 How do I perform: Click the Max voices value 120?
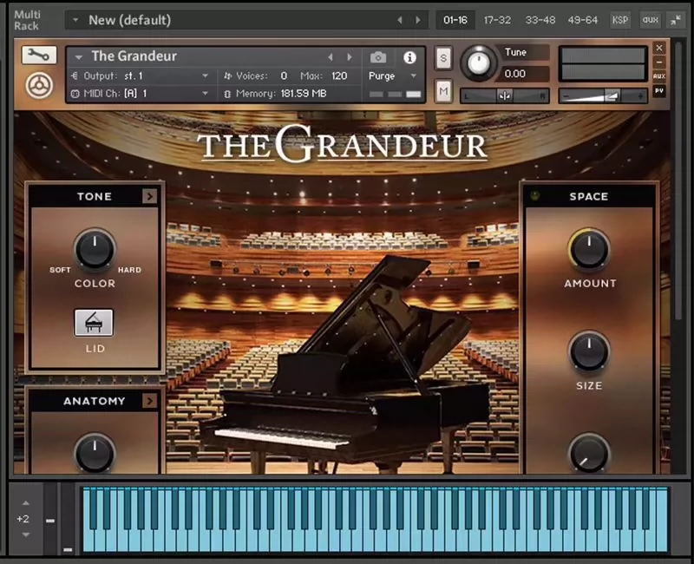pyautogui.click(x=339, y=75)
